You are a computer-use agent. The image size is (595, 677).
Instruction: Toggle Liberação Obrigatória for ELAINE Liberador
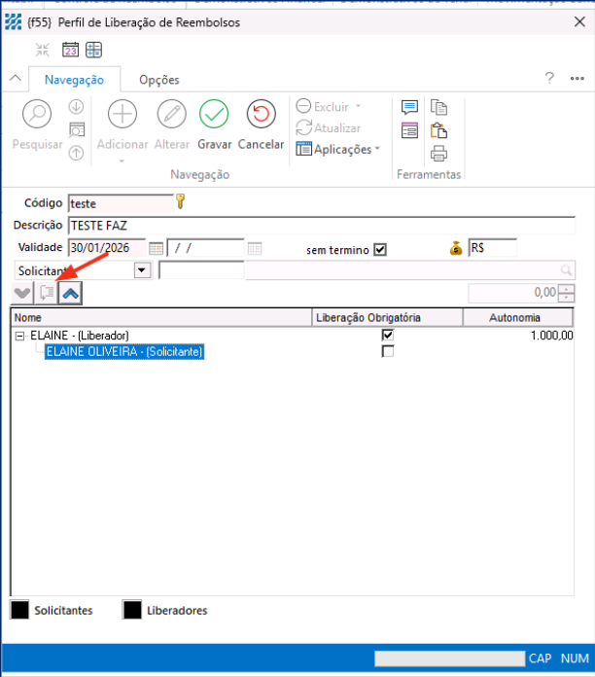coord(388,335)
